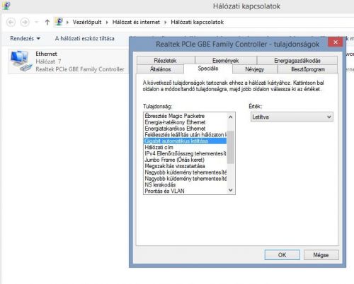Image resolution: width=354 pixels, height=284 pixels.
Task: Click the Control Panel icon in address bar
Action: coord(59,22)
